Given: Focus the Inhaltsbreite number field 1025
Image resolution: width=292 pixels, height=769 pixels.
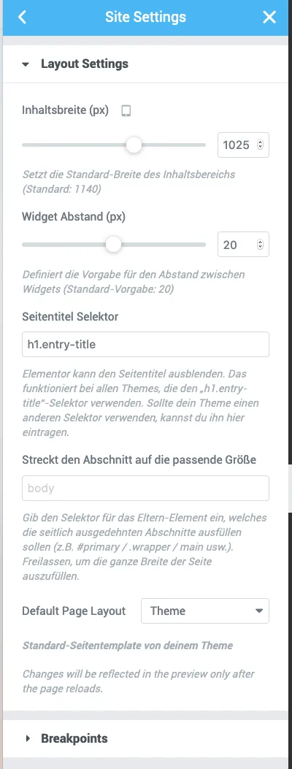Looking at the screenshot, I should 243,145.
